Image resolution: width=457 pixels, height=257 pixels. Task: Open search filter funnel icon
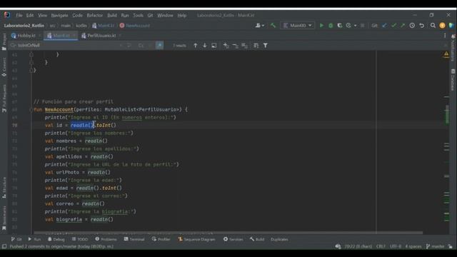click(266, 46)
